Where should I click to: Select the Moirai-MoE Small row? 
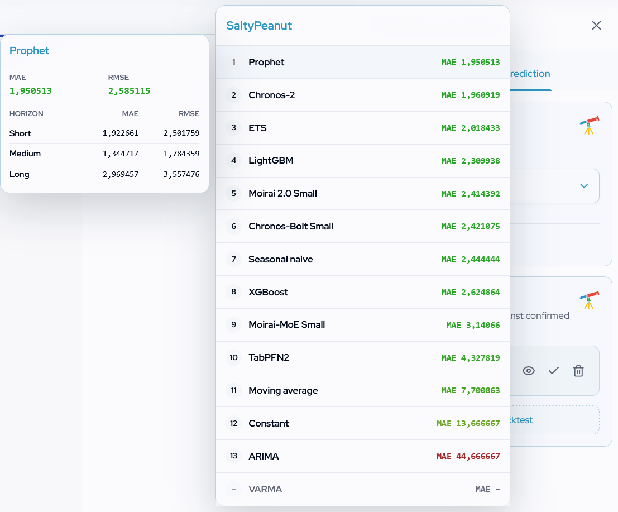[363, 325]
